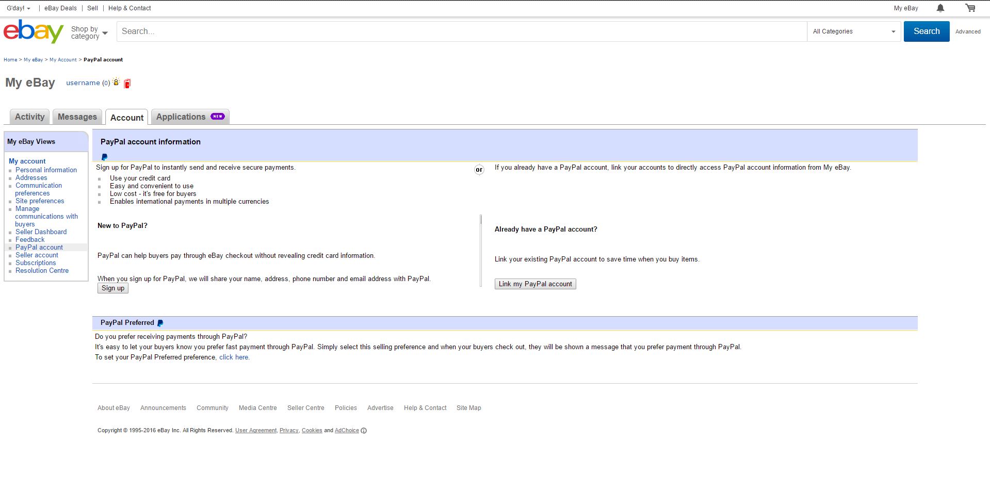Screen dimensions: 990x491
Task: Open Seller Centre footer link
Action: 306,408
